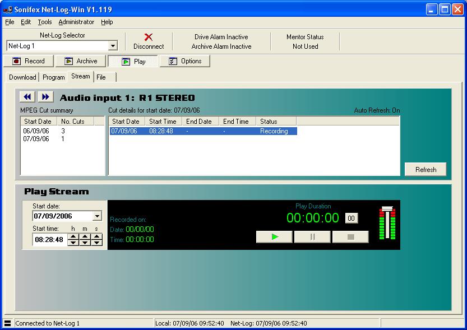Viewport: 467px width, 330px height.
Task: Click the summary Start Date column header
Action: [39, 122]
